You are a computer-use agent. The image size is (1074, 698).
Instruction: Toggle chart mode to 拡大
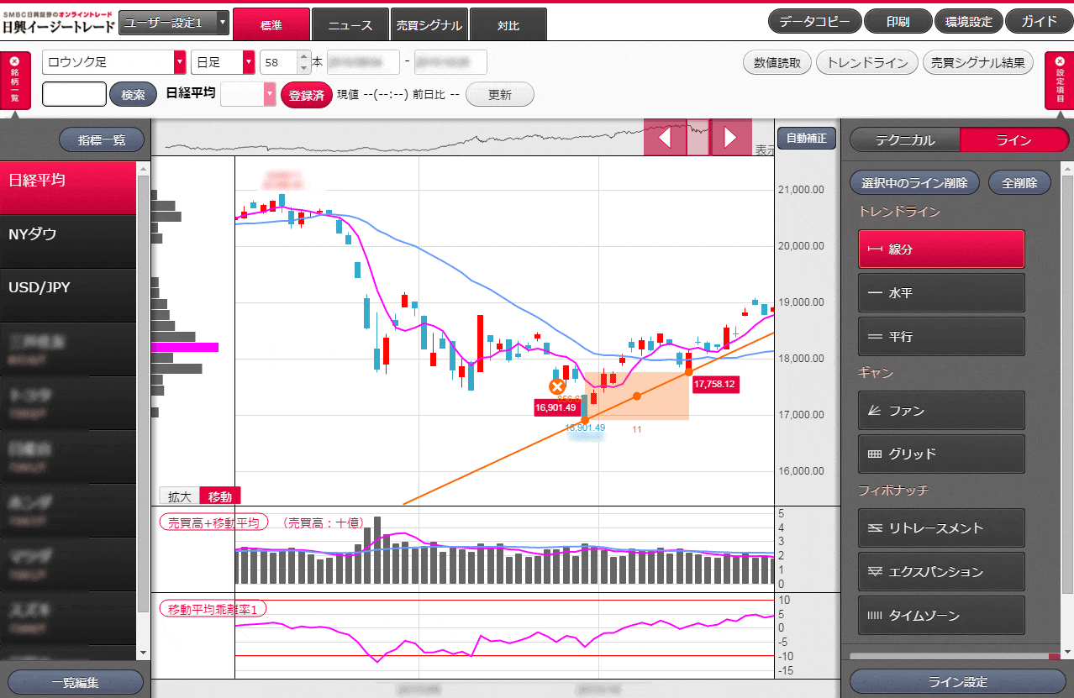(x=179, y=496)
